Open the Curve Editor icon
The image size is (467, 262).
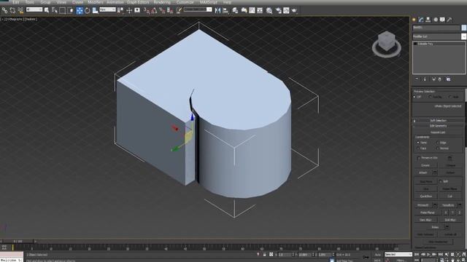252,10
